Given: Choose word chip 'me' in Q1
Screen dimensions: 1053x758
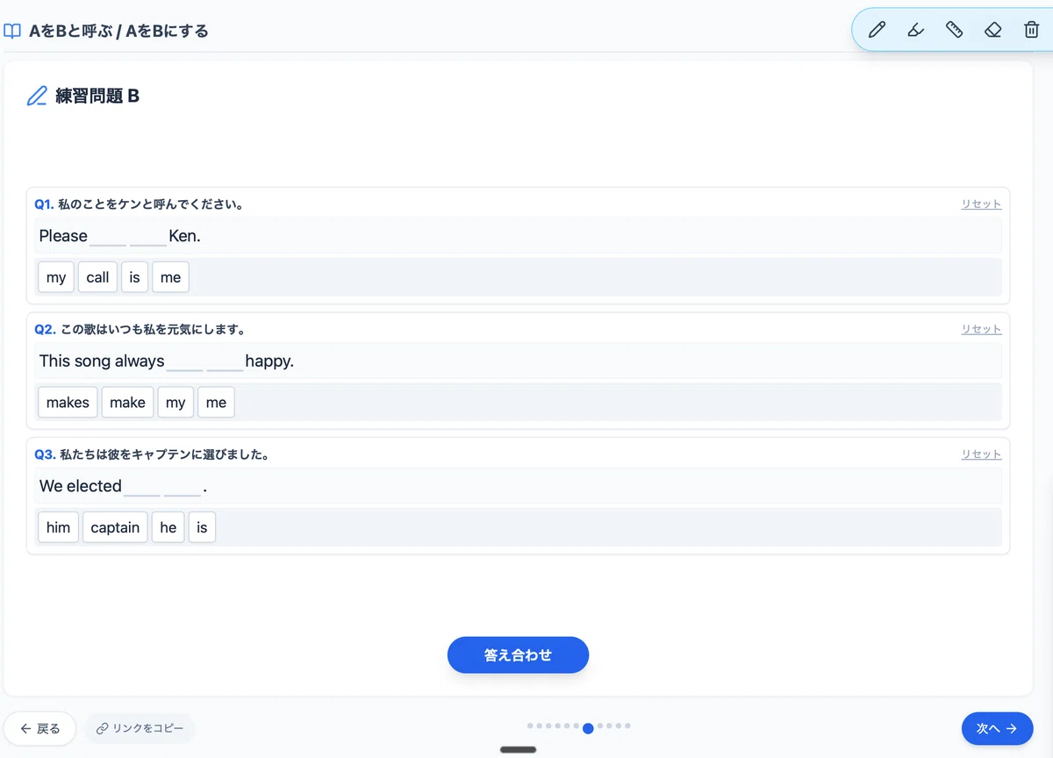Looking at the screenshot, I should (170, 277).
